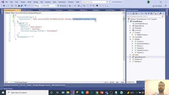Open the Debug configuration dropdown
169x95 pixels.
tap(38, 6)
